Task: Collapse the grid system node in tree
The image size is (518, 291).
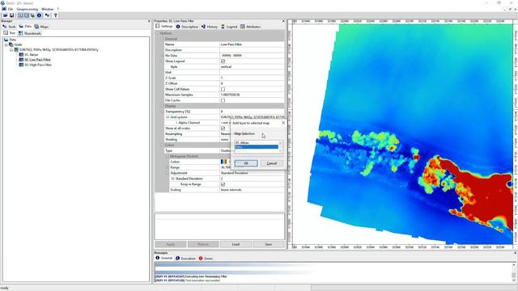Action: tap(11, 50)
